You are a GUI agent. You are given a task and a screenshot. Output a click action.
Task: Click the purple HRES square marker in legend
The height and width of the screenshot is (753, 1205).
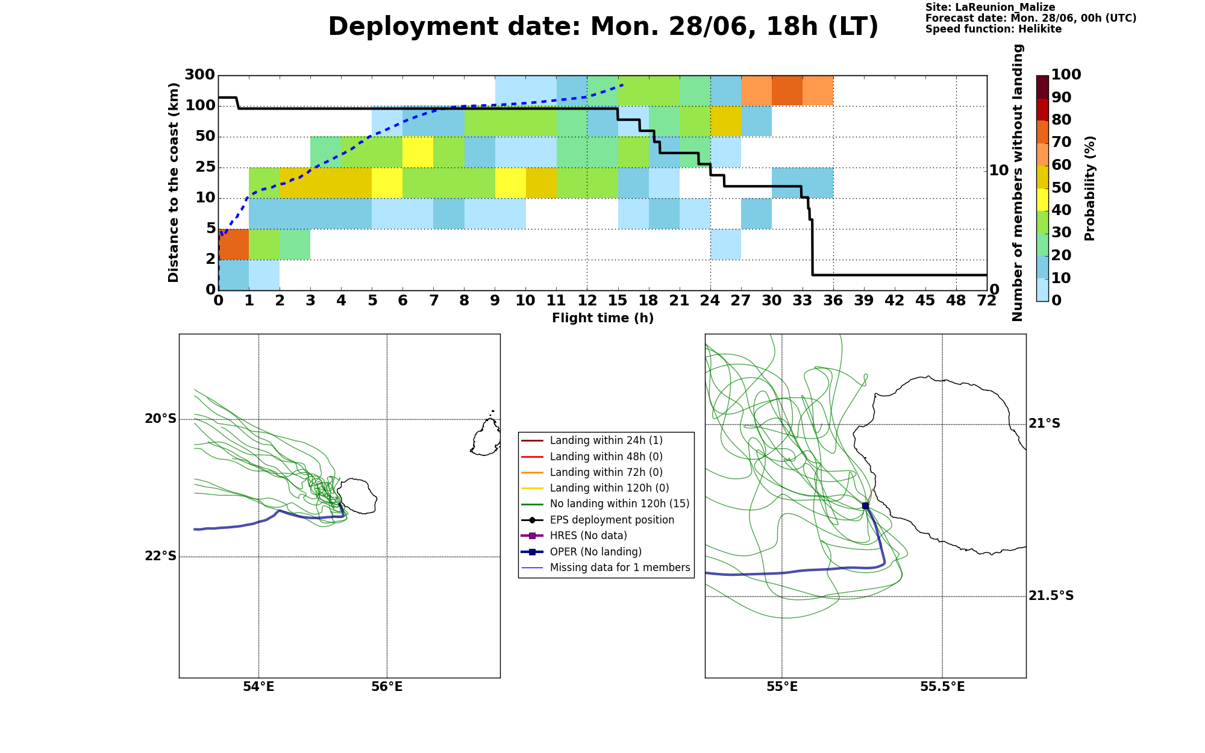(x=532, y=536)
